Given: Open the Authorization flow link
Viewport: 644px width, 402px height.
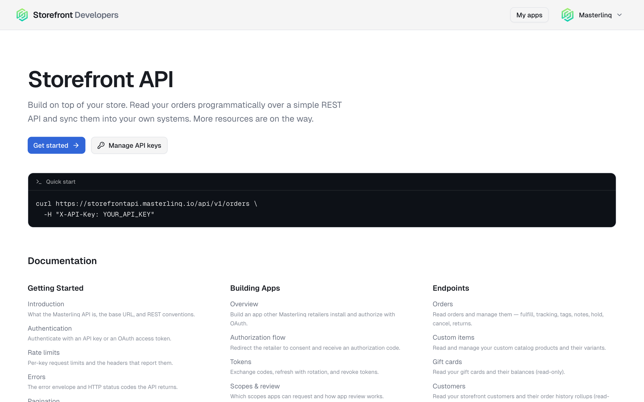Looking at the screenshot, I should [x=258, y=337].
